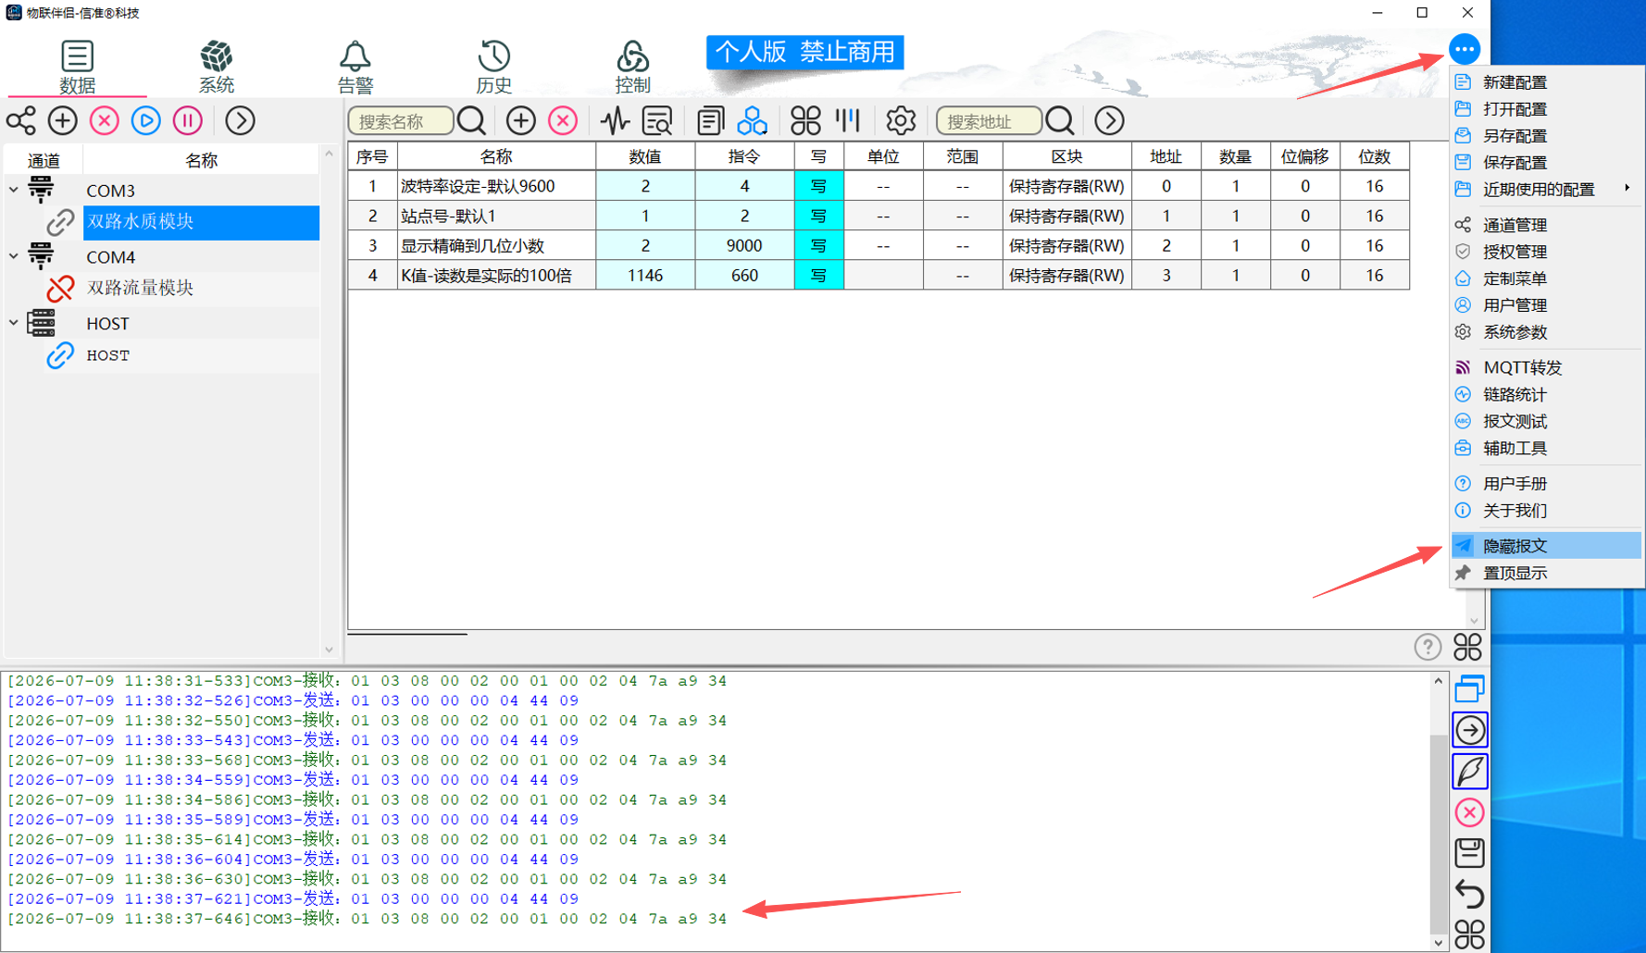The height and width of the screenshot is (953, 1646).
Task: Click the 搜索地址 address search field
Action: (x=989, y=121)
